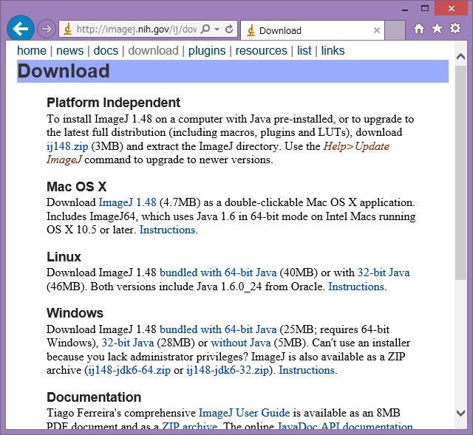Click the download nav item

click(153, 51)
